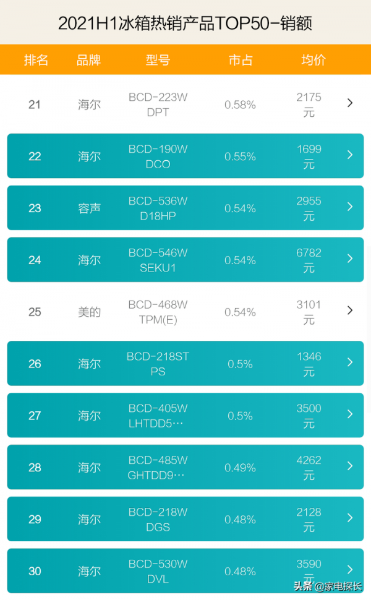This screenshot has height=600, width=371.
Task: Click the 型号 column header
Action: (156, 60)
